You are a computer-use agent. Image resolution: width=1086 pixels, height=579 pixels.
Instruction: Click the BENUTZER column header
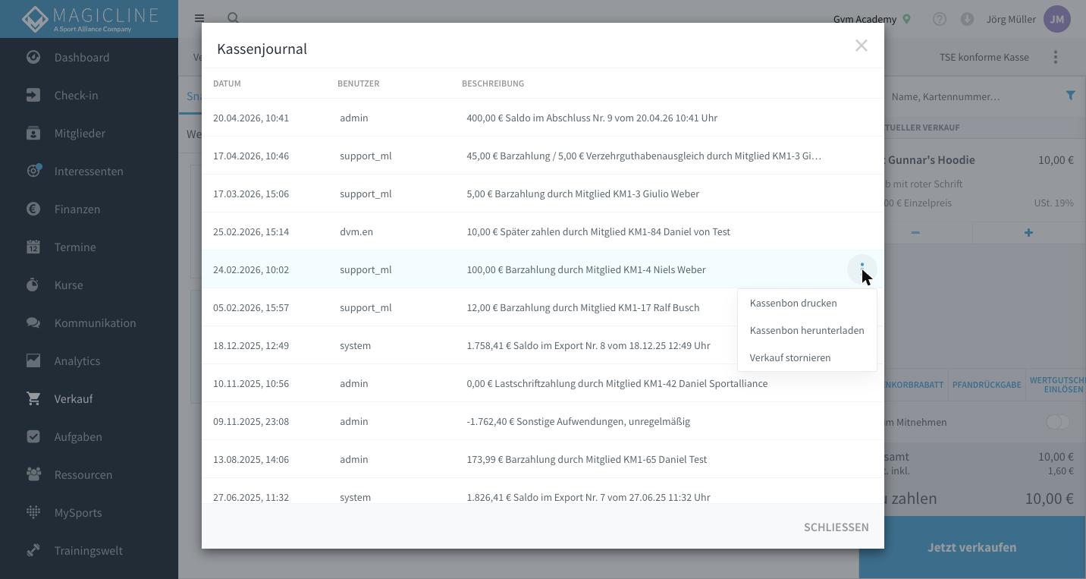tap(358, 83)
